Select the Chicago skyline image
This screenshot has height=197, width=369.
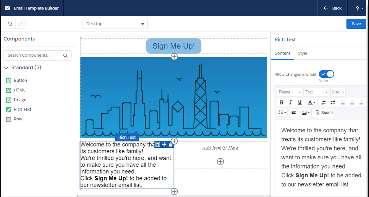[174, 97]
